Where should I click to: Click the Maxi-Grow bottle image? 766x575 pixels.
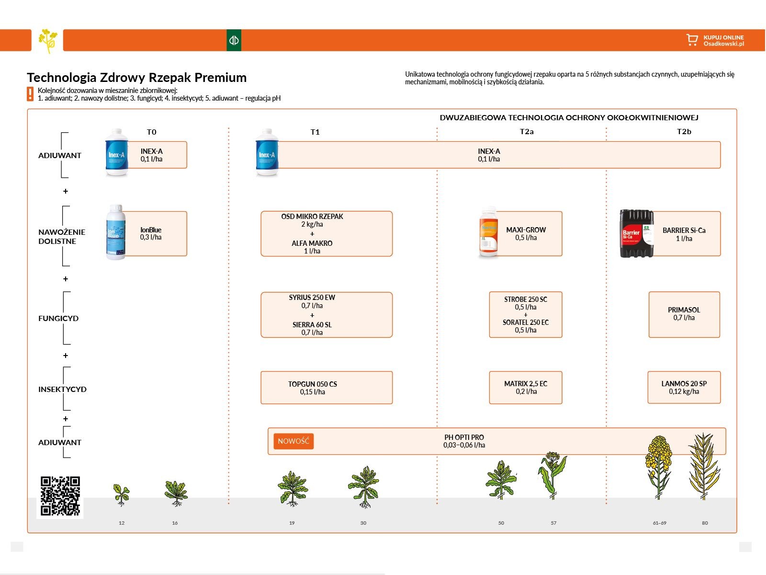click(x=489, y=233)
